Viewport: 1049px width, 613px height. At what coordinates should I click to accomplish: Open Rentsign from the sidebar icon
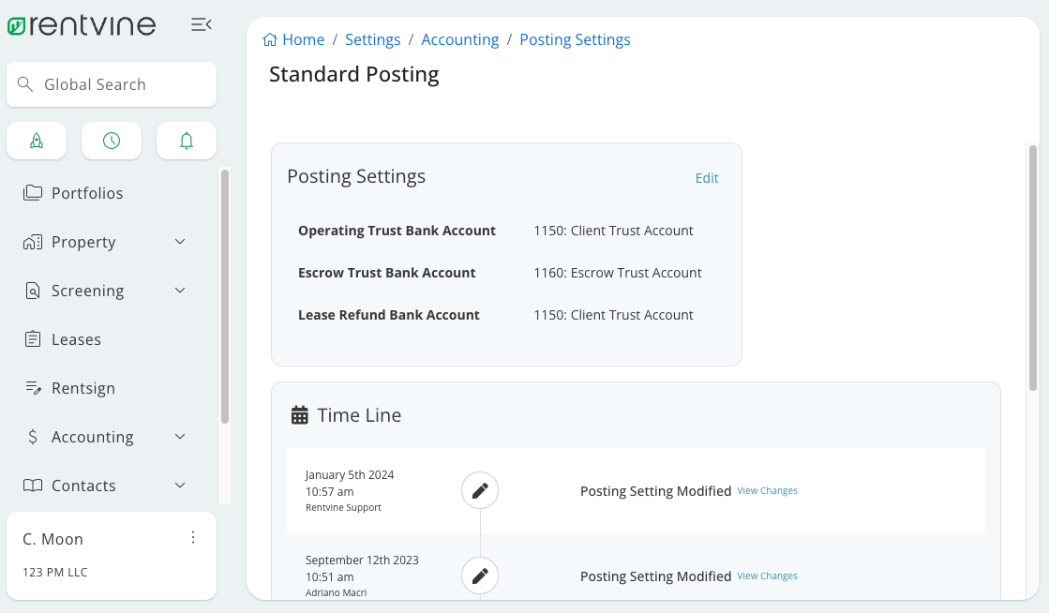(32, 388)
